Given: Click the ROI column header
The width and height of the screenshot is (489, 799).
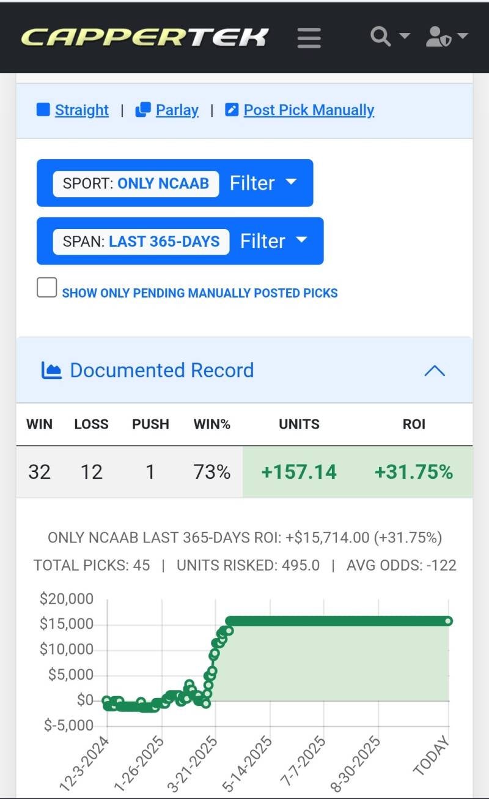Looking at the screenshot, I should (414, 424).
